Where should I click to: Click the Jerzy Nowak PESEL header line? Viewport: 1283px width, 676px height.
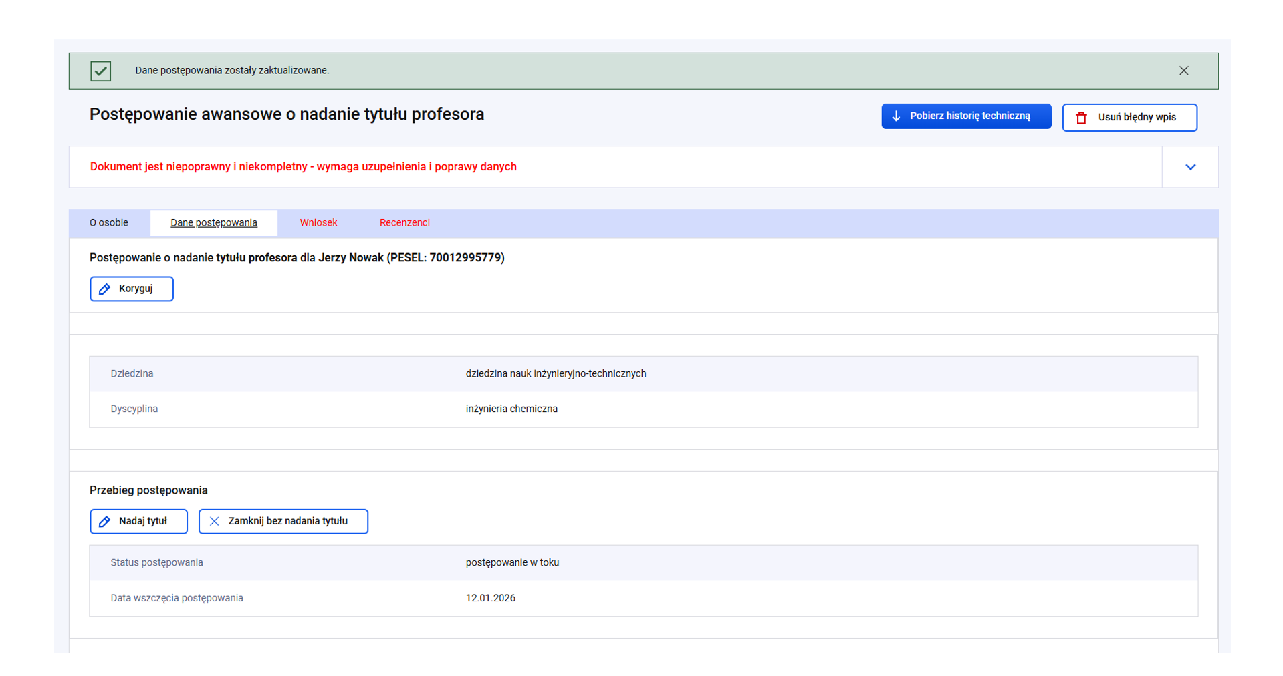(x=297, y=258)
